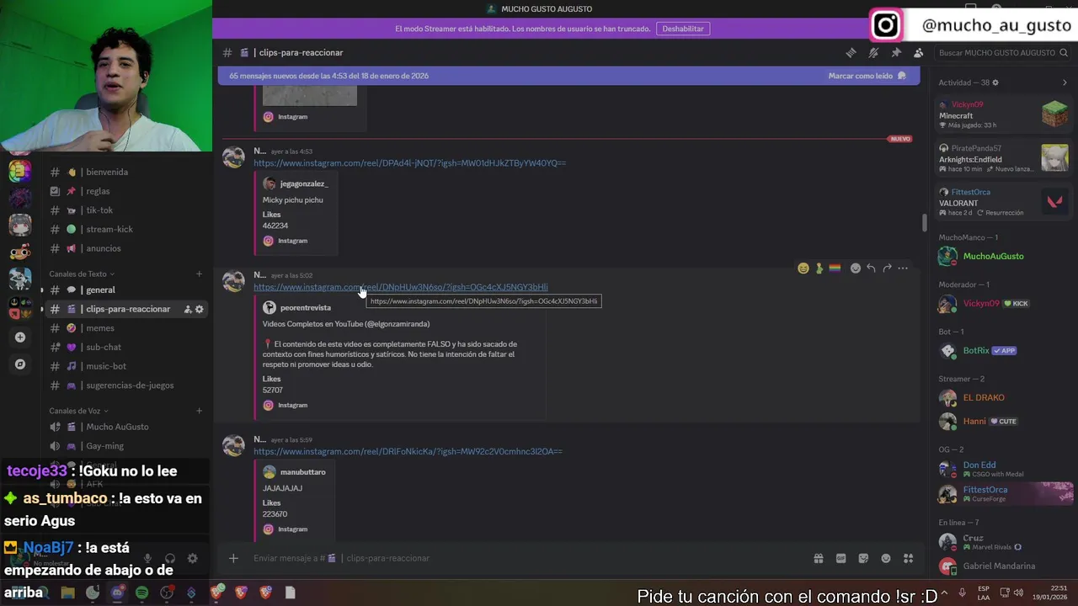Screen dimensions: 1078x606
Task: Add the grinning face quick reaction
Action: coord(803,268)
